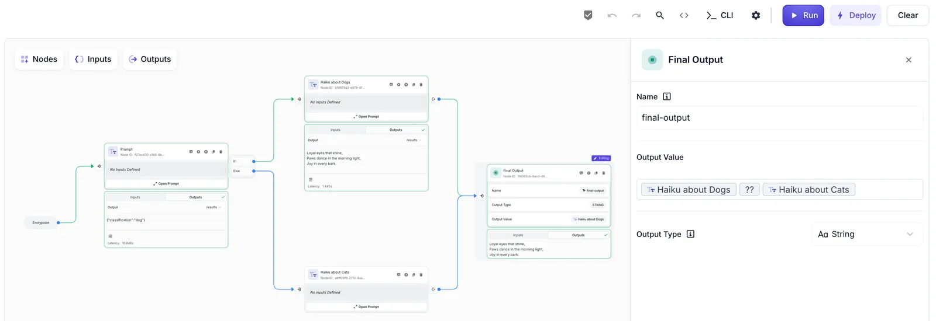This screenshot has height=321, width=936.
Task: Click the comment icon on Final Output node
Action: click(x=581, y=173)
